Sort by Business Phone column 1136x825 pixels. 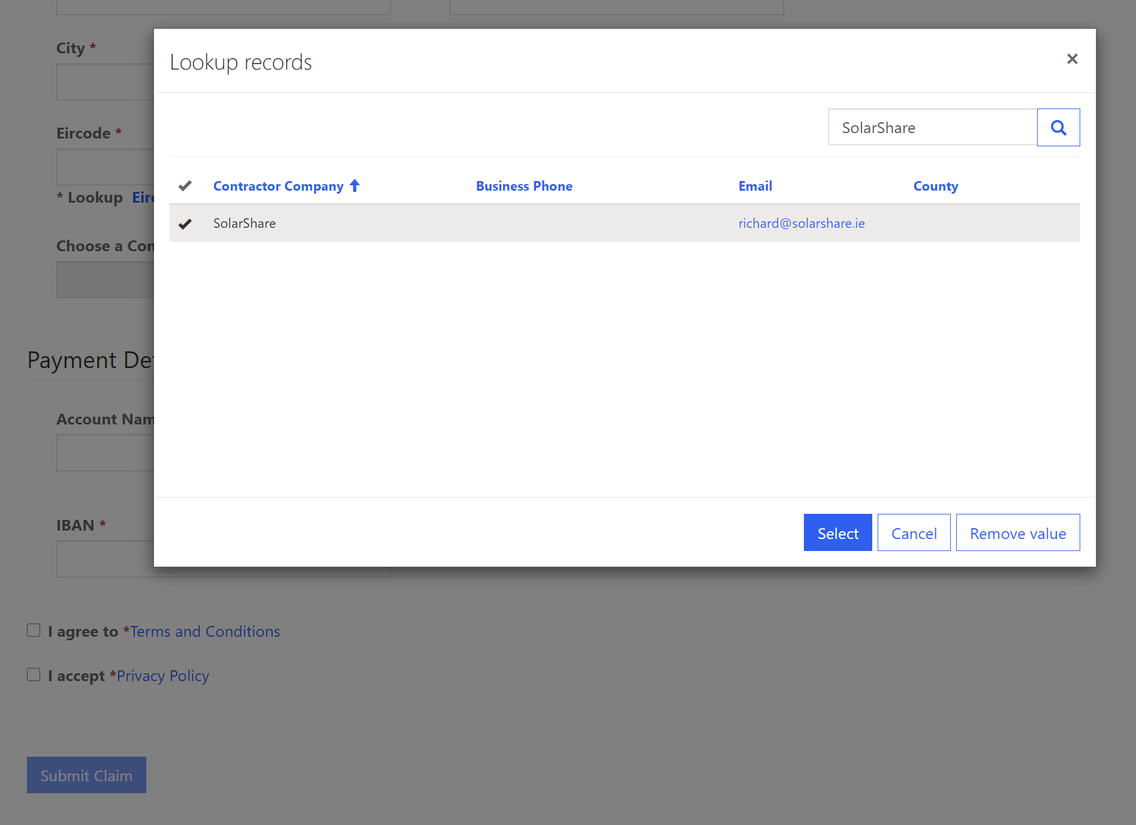(x=524, y=186)
